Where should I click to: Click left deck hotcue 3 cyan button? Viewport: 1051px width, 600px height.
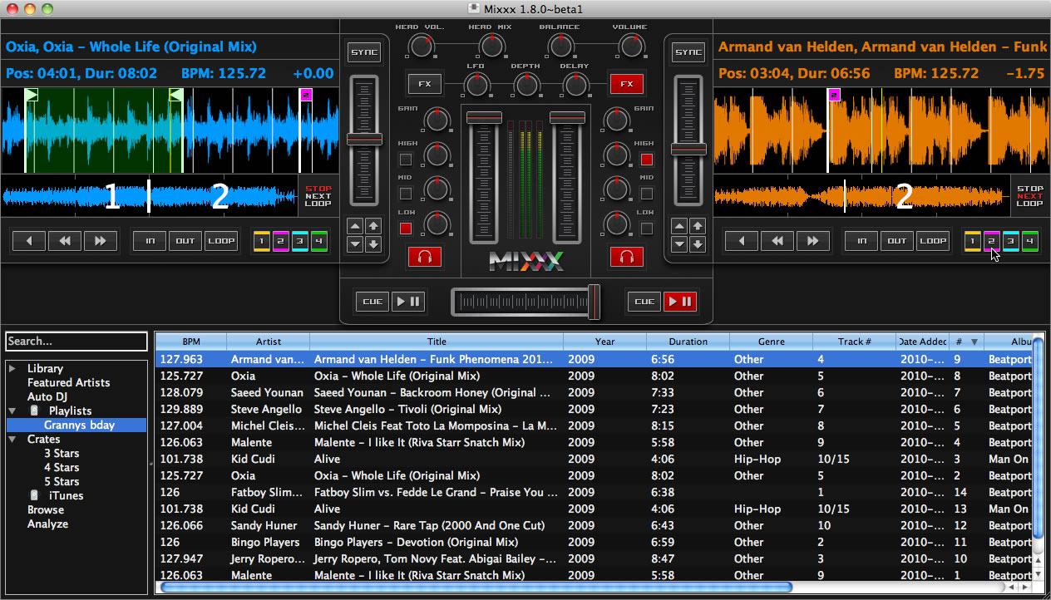[x=300, y=242]
